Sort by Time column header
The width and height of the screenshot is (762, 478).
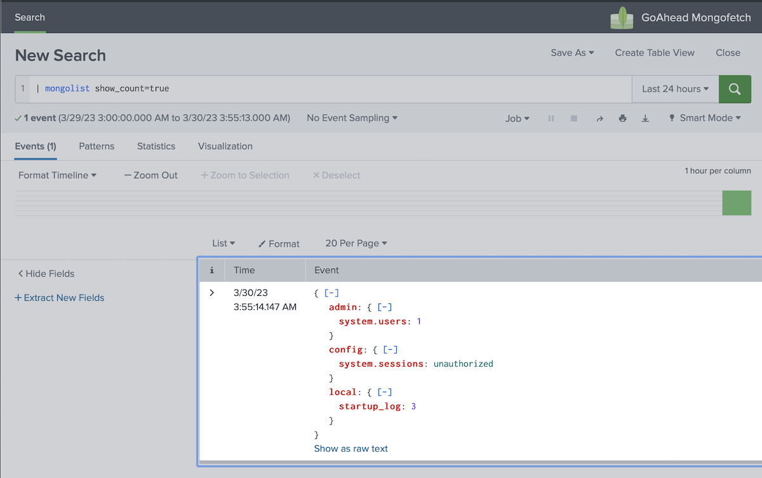[244, 270]
